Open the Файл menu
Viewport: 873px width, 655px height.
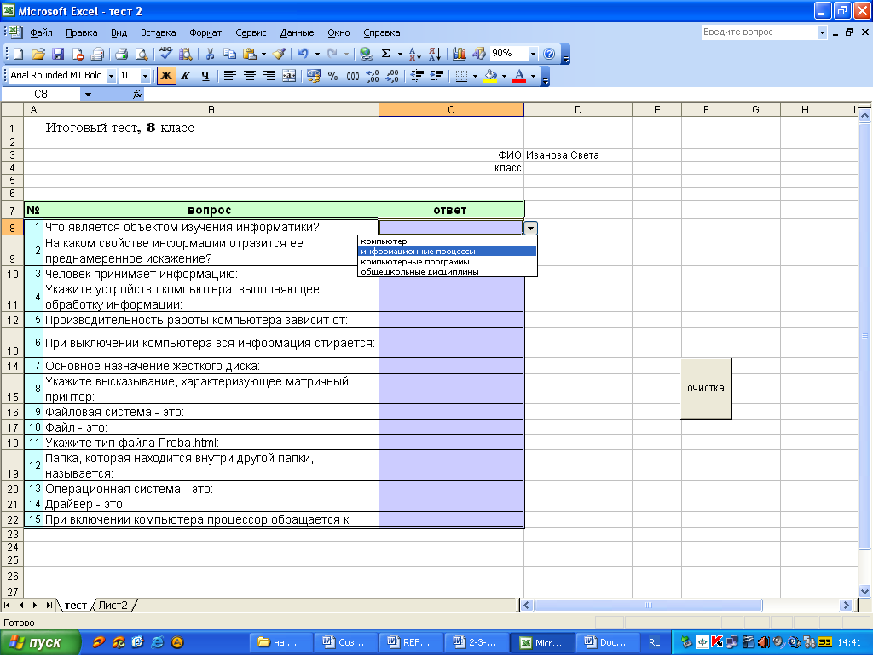coord(41,32)
